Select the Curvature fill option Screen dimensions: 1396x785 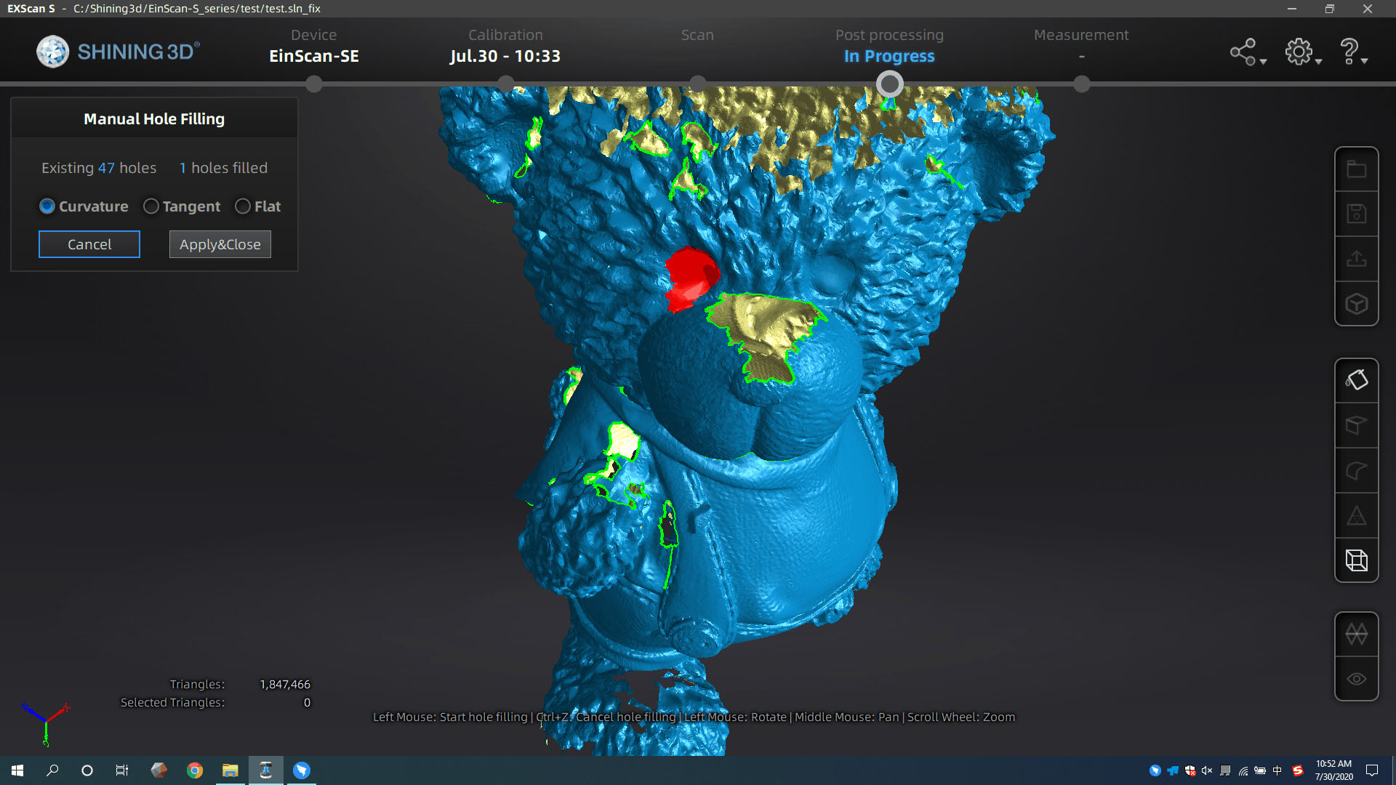(84, 206)
